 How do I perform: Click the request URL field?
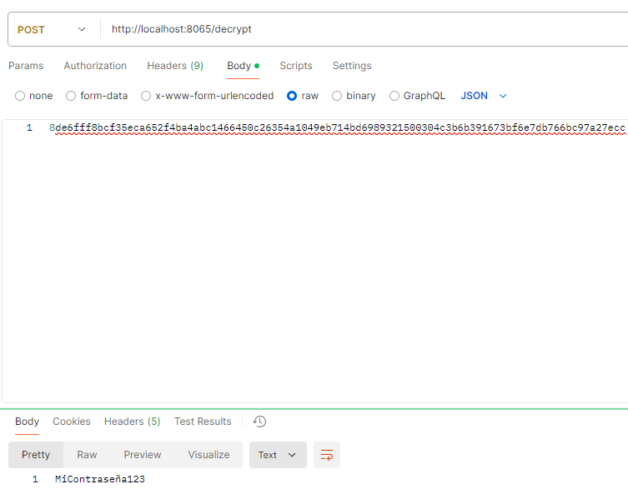tap(364, 29)
